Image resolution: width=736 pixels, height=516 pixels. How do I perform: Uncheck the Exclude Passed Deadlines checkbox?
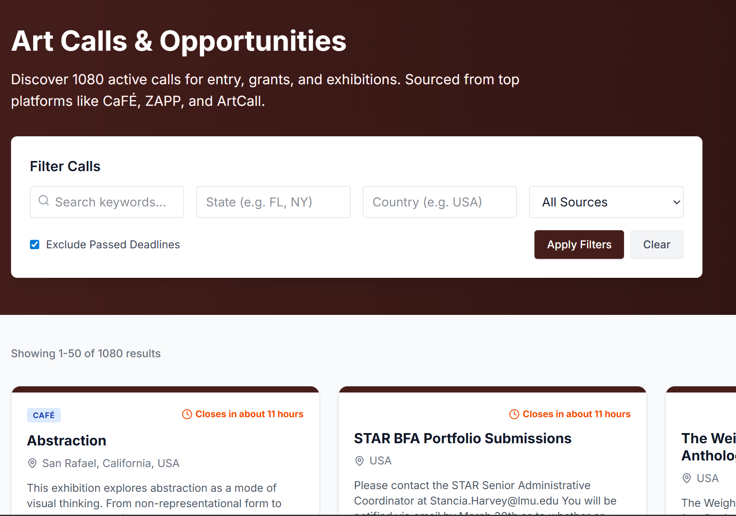point(35,245)
